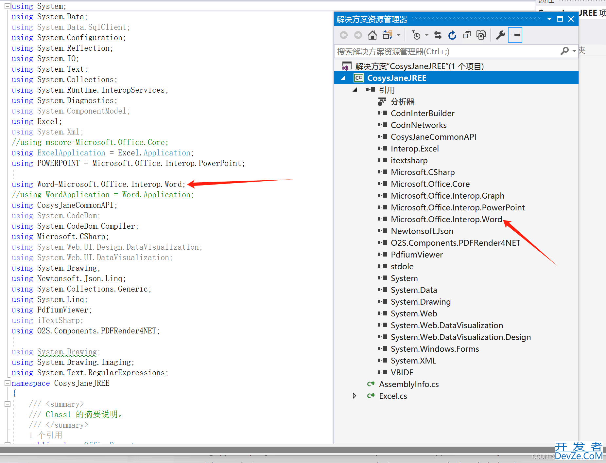Select the Interop.Excel reference

pos(415,149)
